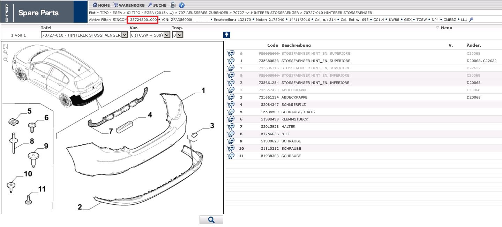502x227 pixels.
Task: Click the light bulb hint icon
Action: click(227, 35)
